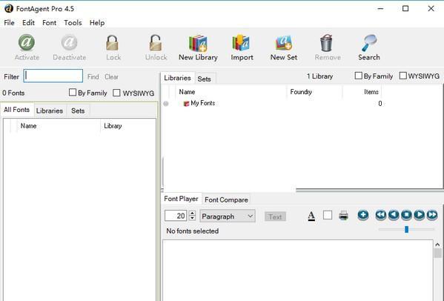This screenshot has height=301, width=444.
Task: Click the white background color swatch
Action: tap(328, 215)
